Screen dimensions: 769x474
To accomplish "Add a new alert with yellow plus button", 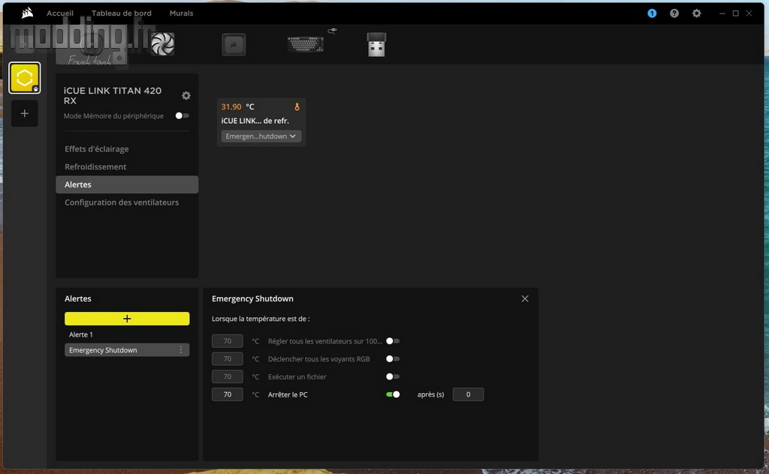I will [127, 319].
